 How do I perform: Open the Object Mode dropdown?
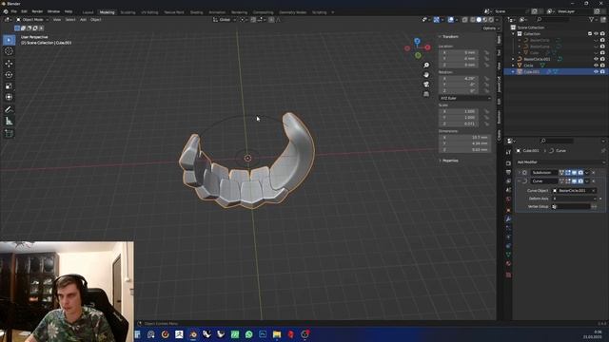32,19
